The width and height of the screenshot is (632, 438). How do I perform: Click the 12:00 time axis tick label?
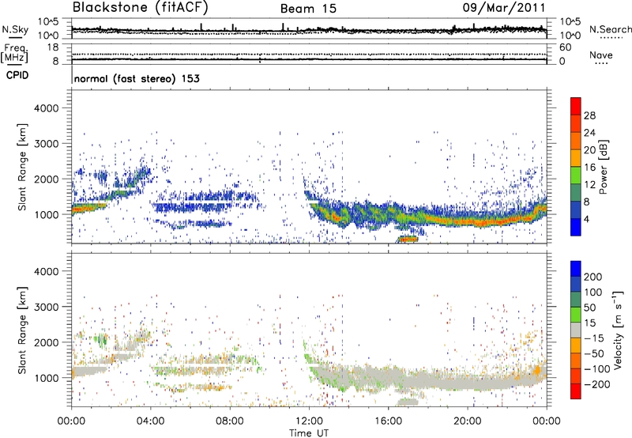(x=309, y=421)
